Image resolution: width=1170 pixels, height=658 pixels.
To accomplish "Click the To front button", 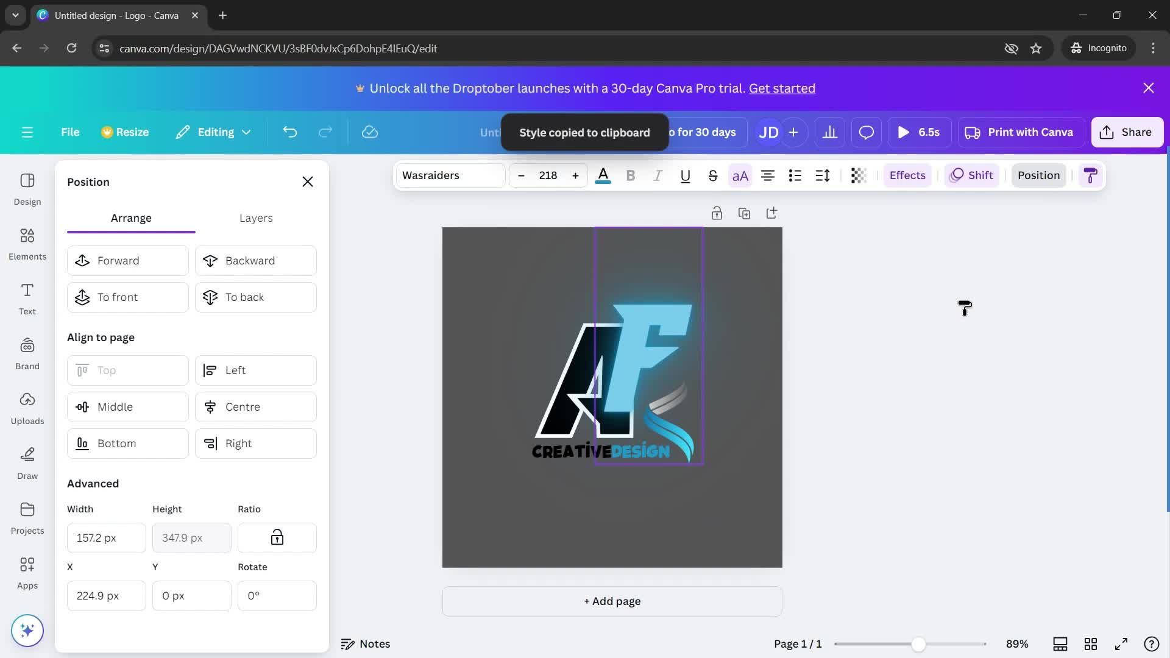I will pyautogui.click(x=128, y=297).
